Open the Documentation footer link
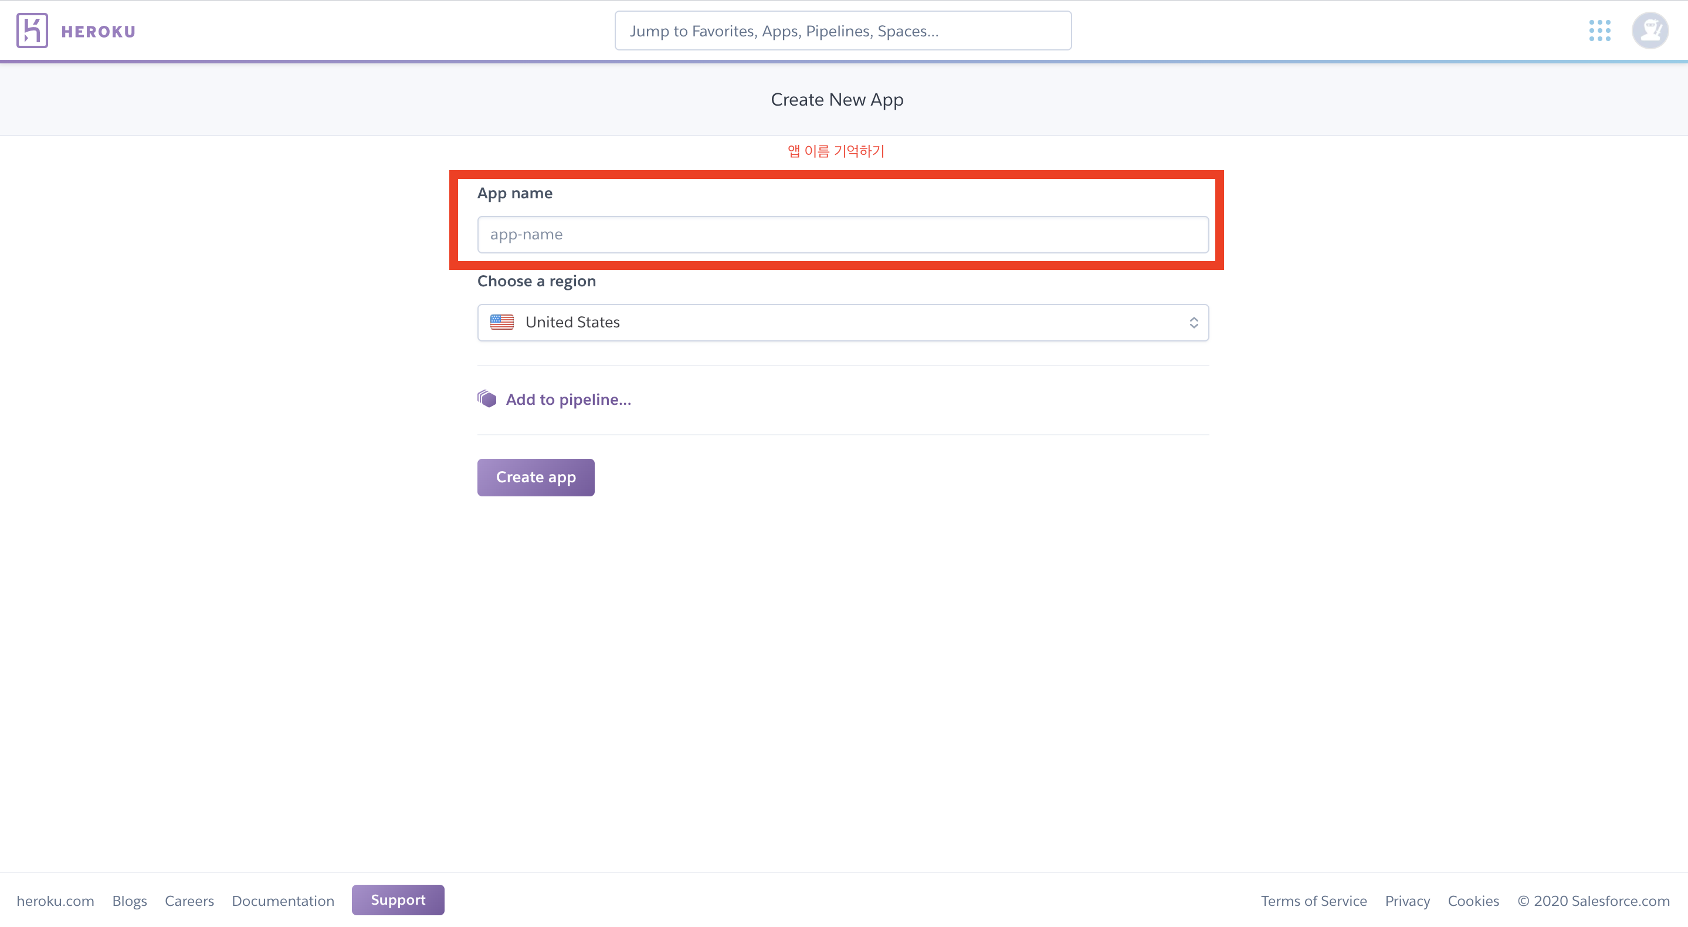The image size is (1688, 927). click(283, 901)
